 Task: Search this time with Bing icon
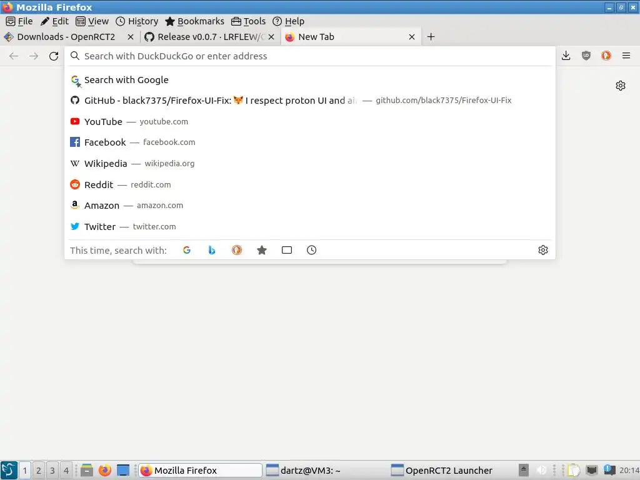click(211, 250)
